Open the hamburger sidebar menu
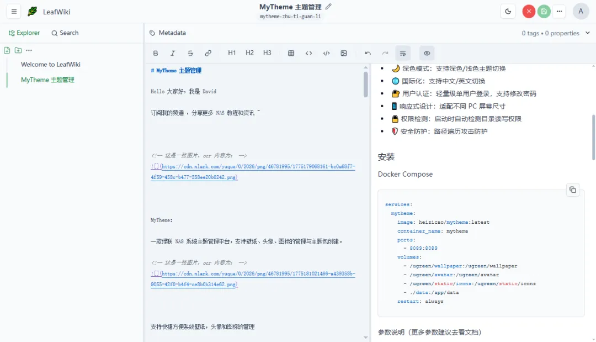Image resolution: width=596 pixels, height=342 pixels. tap(14, 12)
